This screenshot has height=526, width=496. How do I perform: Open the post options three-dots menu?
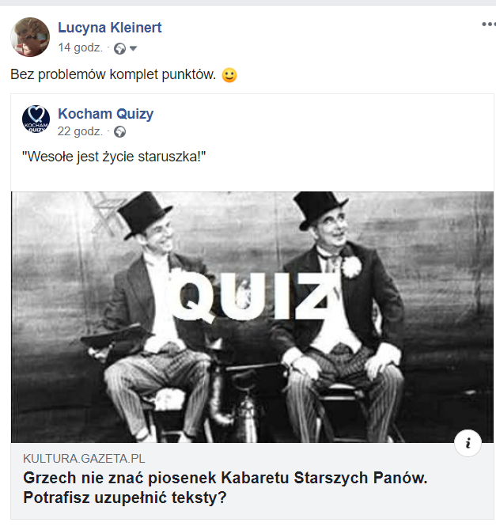[489, 25]
